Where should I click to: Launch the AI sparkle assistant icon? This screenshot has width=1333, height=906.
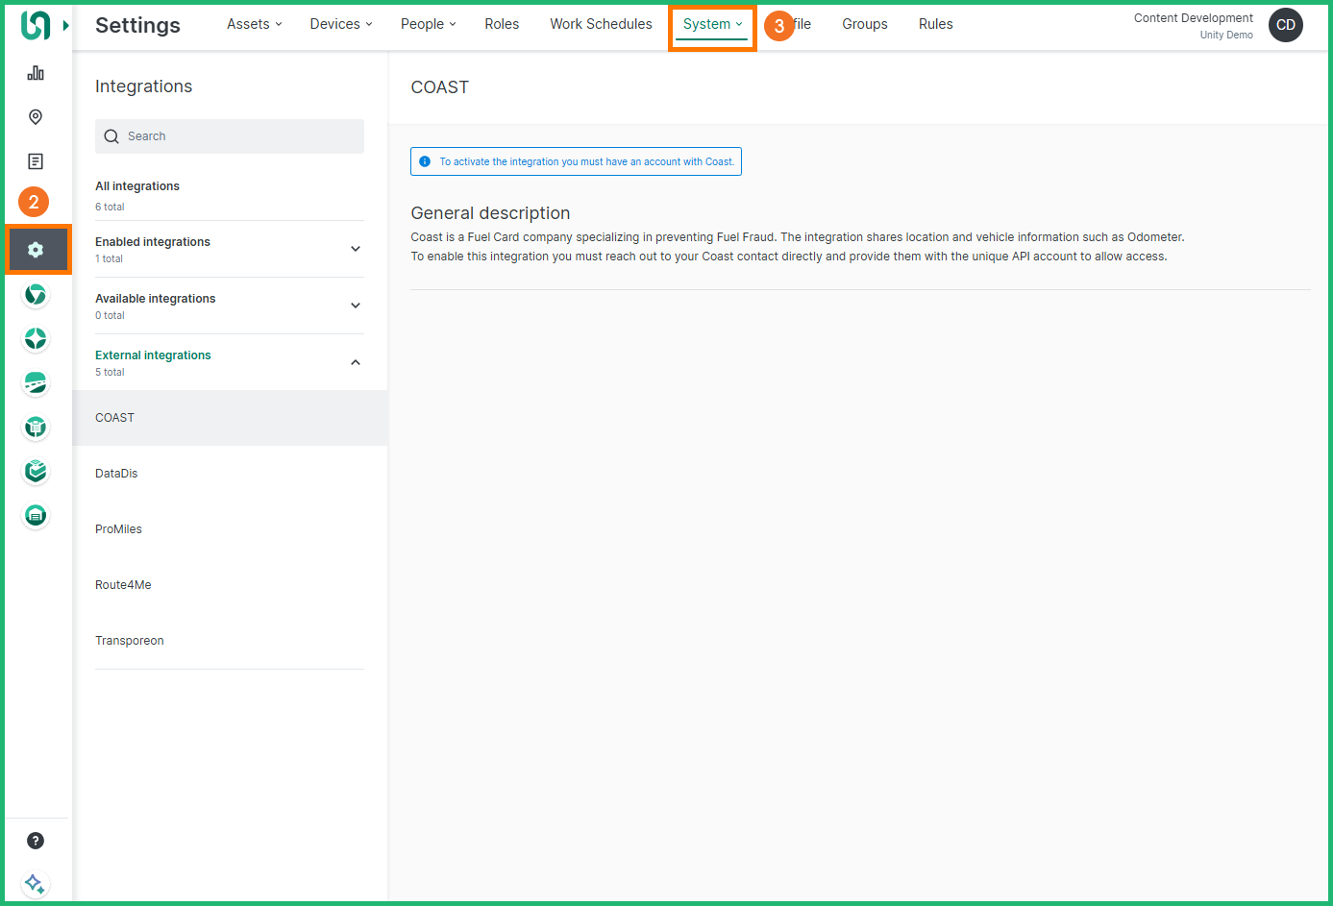(x=36, y=883)
